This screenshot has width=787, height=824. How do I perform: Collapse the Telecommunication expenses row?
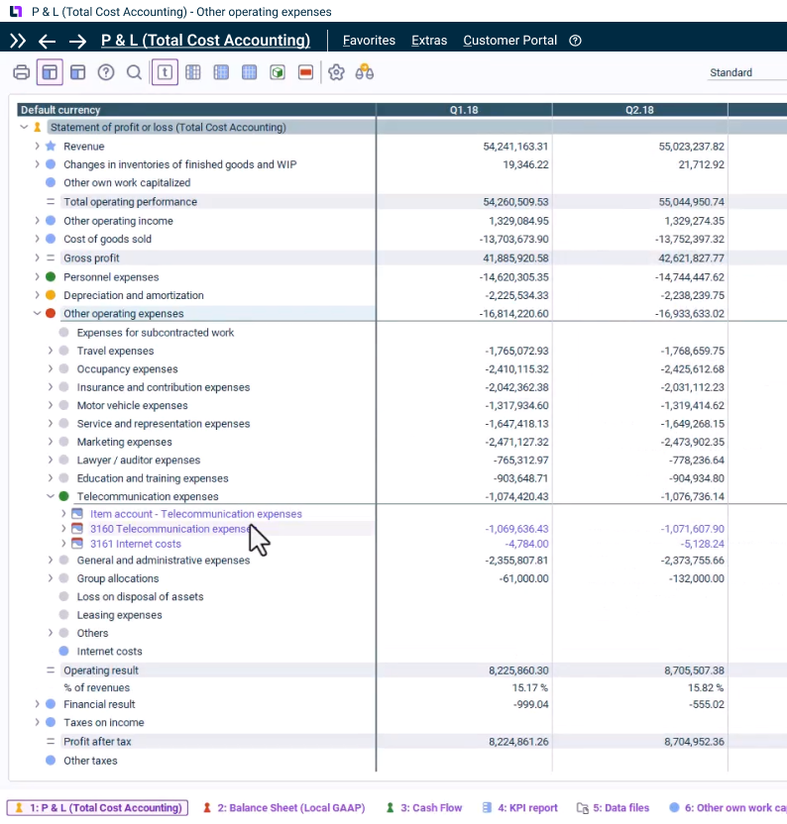point(51,496)
